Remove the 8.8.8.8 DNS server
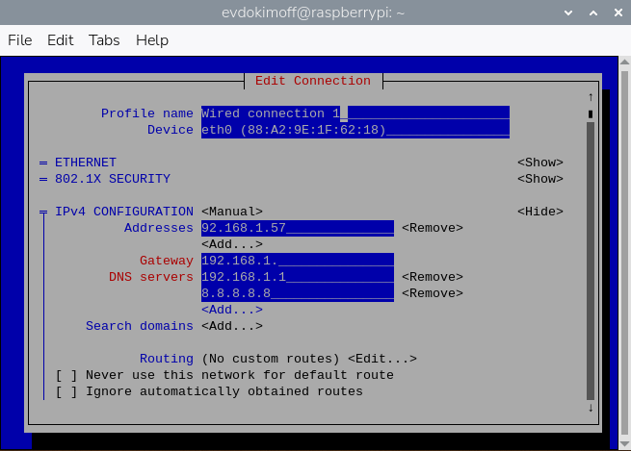Image resolution: width=631 pixels, height=451 pixels. 432,293
